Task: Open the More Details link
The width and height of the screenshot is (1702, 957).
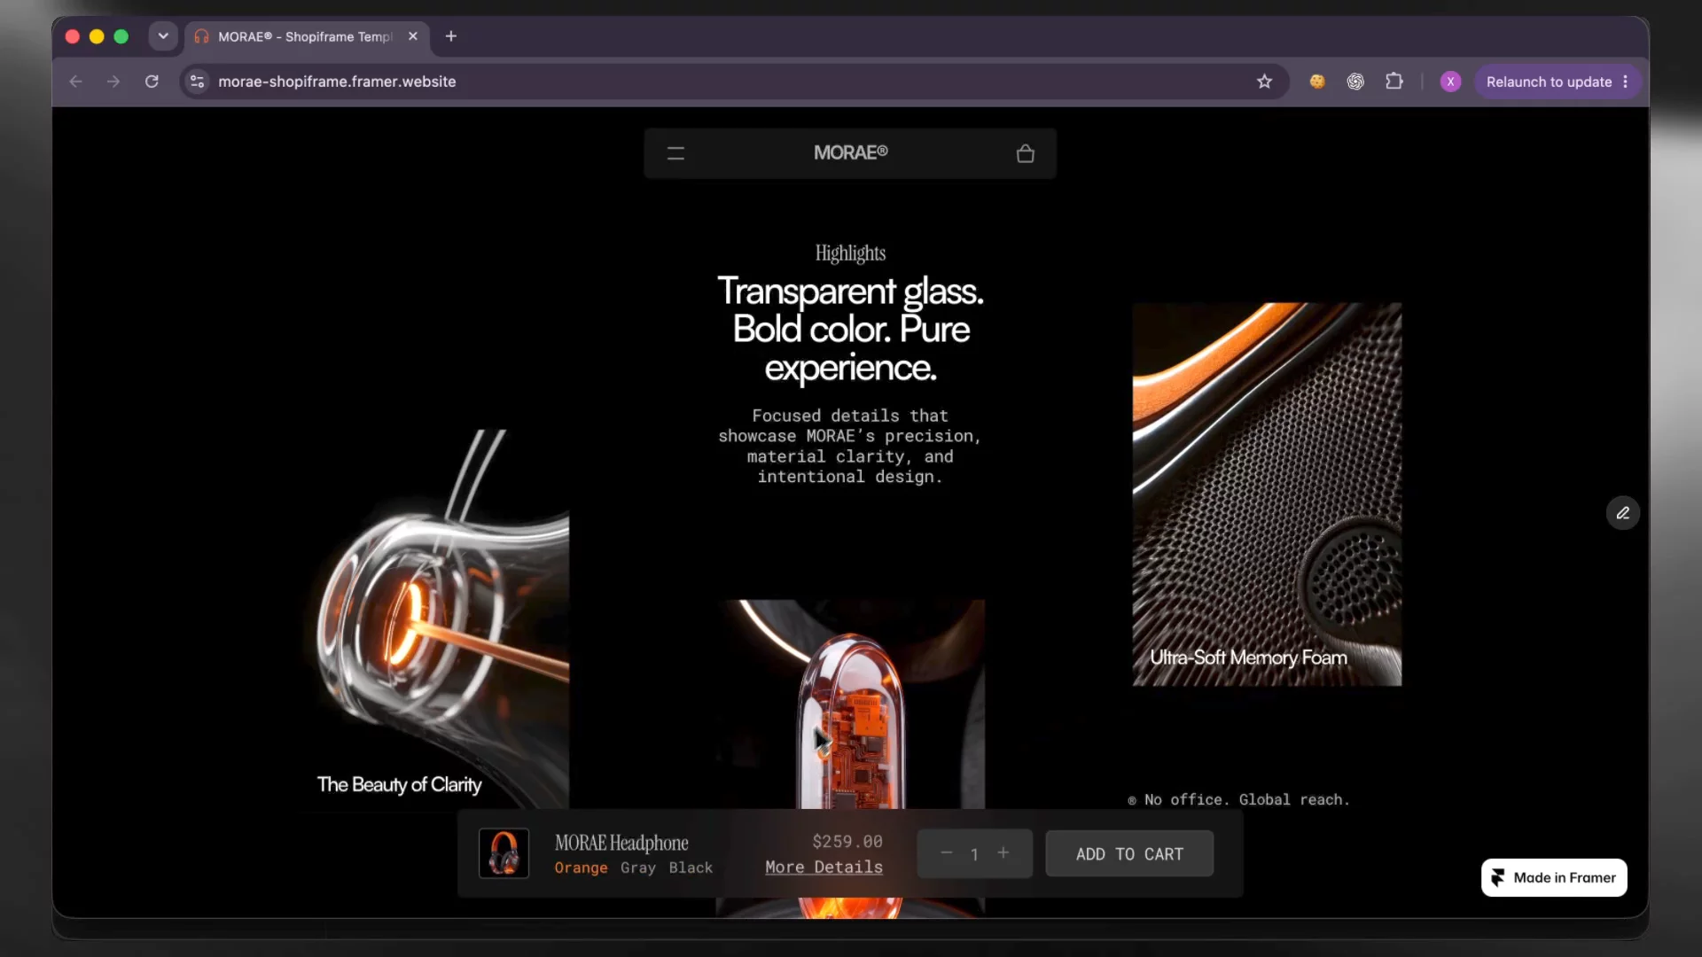Action: coord(824,868)
